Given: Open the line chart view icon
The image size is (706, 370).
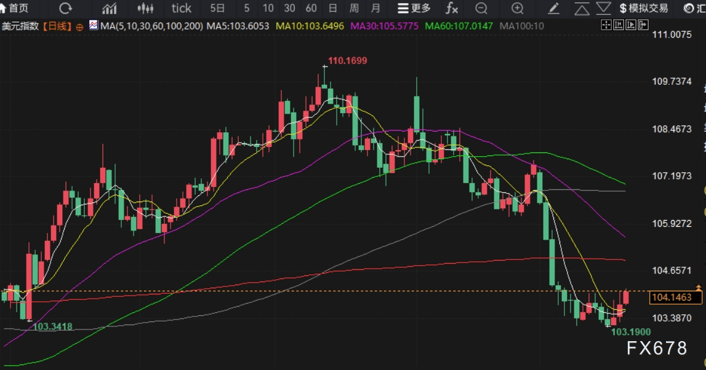Looking at the screenshot, I should pos(110,9).
